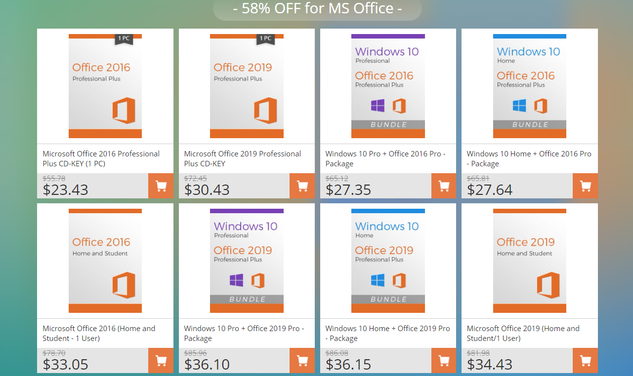Add Office 2019 Professional Plus to cart
The image size is (633, 376).
(x=302, y=186)
